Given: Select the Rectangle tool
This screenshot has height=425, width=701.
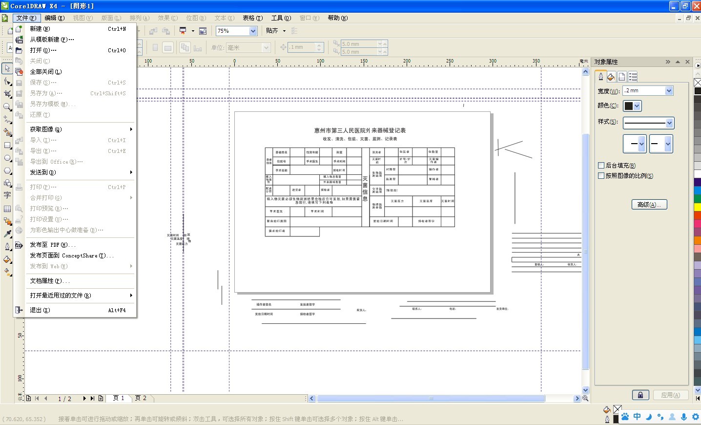Looking at the screenshot, I should [x=7, y=145].
